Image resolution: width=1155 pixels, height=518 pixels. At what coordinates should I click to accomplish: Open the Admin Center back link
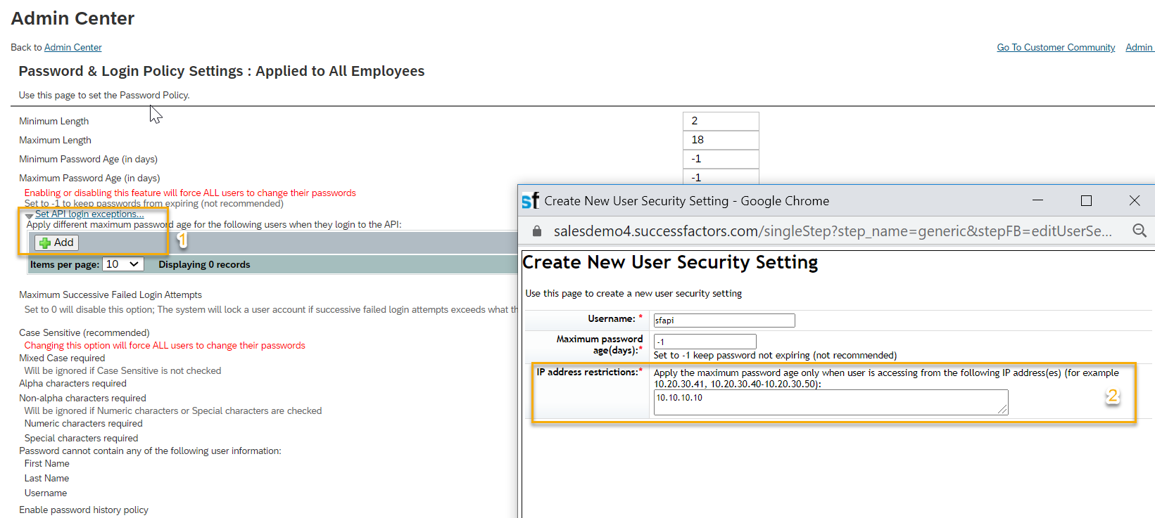pyautogui.click(x=73, y=47)
